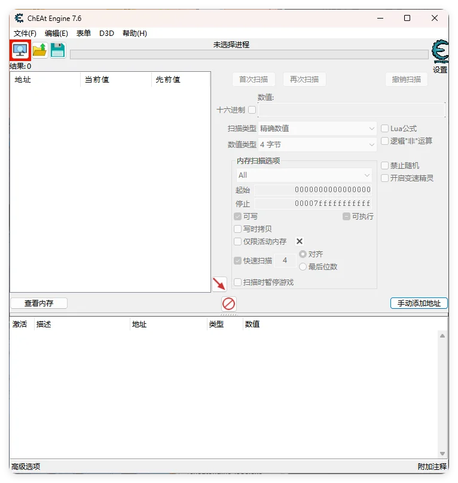Open the 文件(F) menu

25,34
